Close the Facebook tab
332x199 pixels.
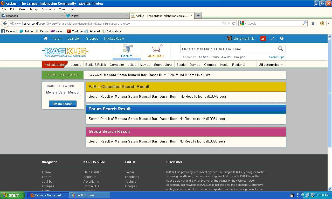coord(62,16)
